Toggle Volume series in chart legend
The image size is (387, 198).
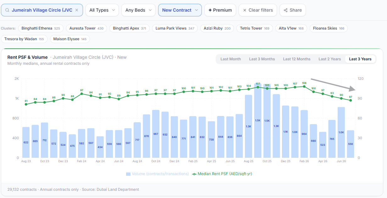coord(157,174)
